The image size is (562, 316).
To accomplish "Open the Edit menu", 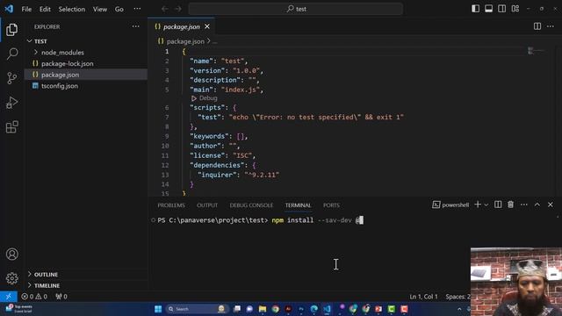I will [45, 9].
